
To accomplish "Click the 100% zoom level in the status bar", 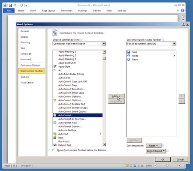I will (x=149, y=166).
